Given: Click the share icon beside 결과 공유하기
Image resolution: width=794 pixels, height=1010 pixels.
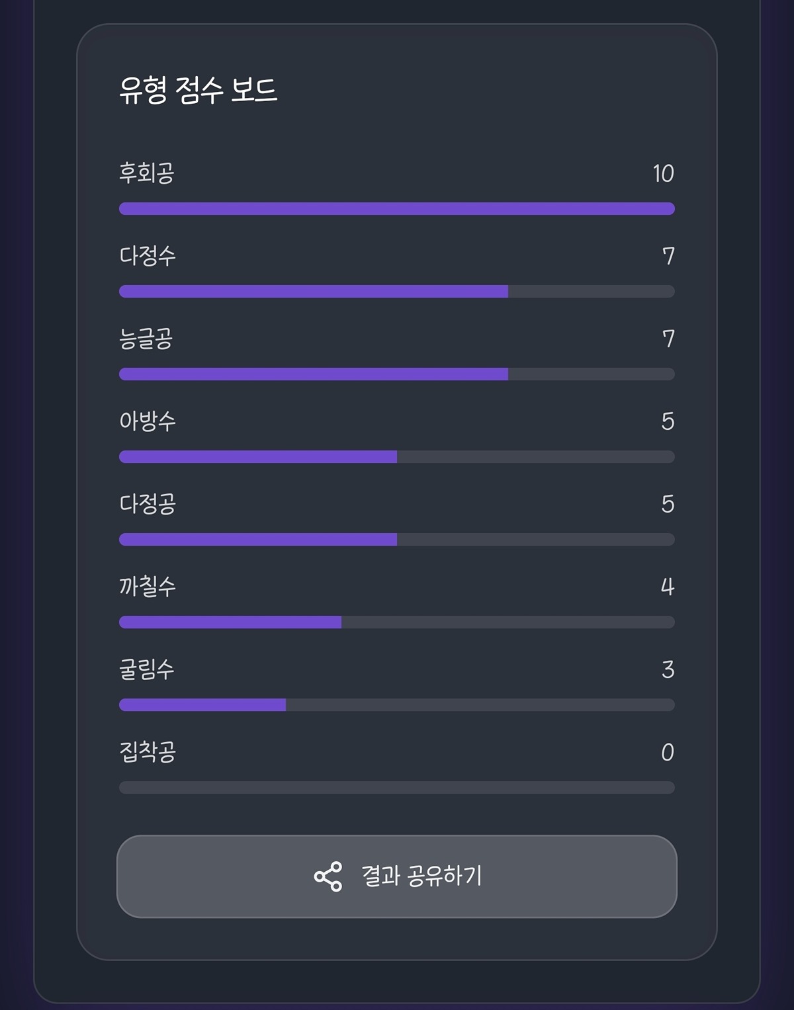Looking at the screenshot, I should [328, 876].
